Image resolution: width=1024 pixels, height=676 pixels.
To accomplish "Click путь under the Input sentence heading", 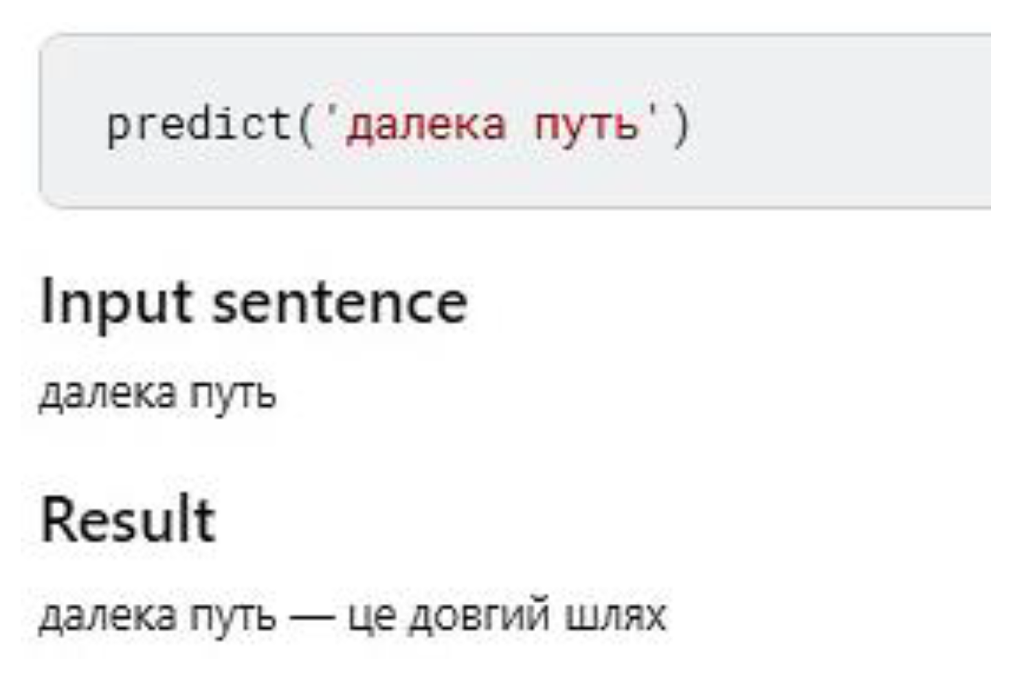I will [x=232, y=394].
